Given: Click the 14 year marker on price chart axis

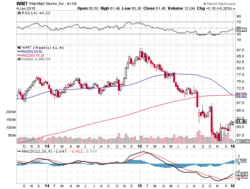Looking at the screenshot, I should point(47,146).
